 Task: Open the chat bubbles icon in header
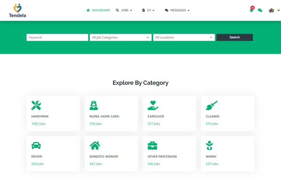coord(260,10)
